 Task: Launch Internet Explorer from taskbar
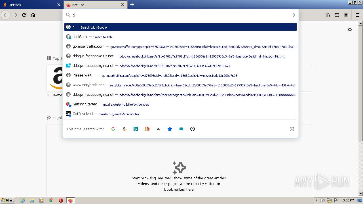22,200
